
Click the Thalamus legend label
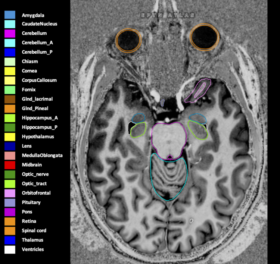coord(32,240)
